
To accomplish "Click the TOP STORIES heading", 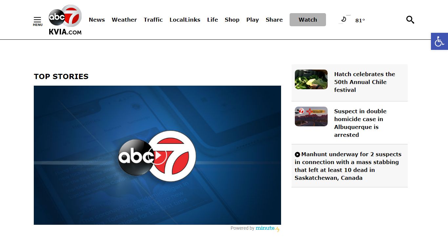I will (61, 76).
